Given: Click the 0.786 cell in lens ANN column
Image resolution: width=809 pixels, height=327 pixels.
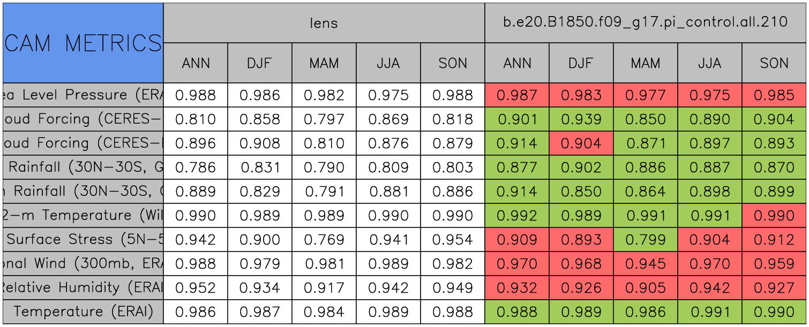Looking at the screenshot, I should (196, 168).
